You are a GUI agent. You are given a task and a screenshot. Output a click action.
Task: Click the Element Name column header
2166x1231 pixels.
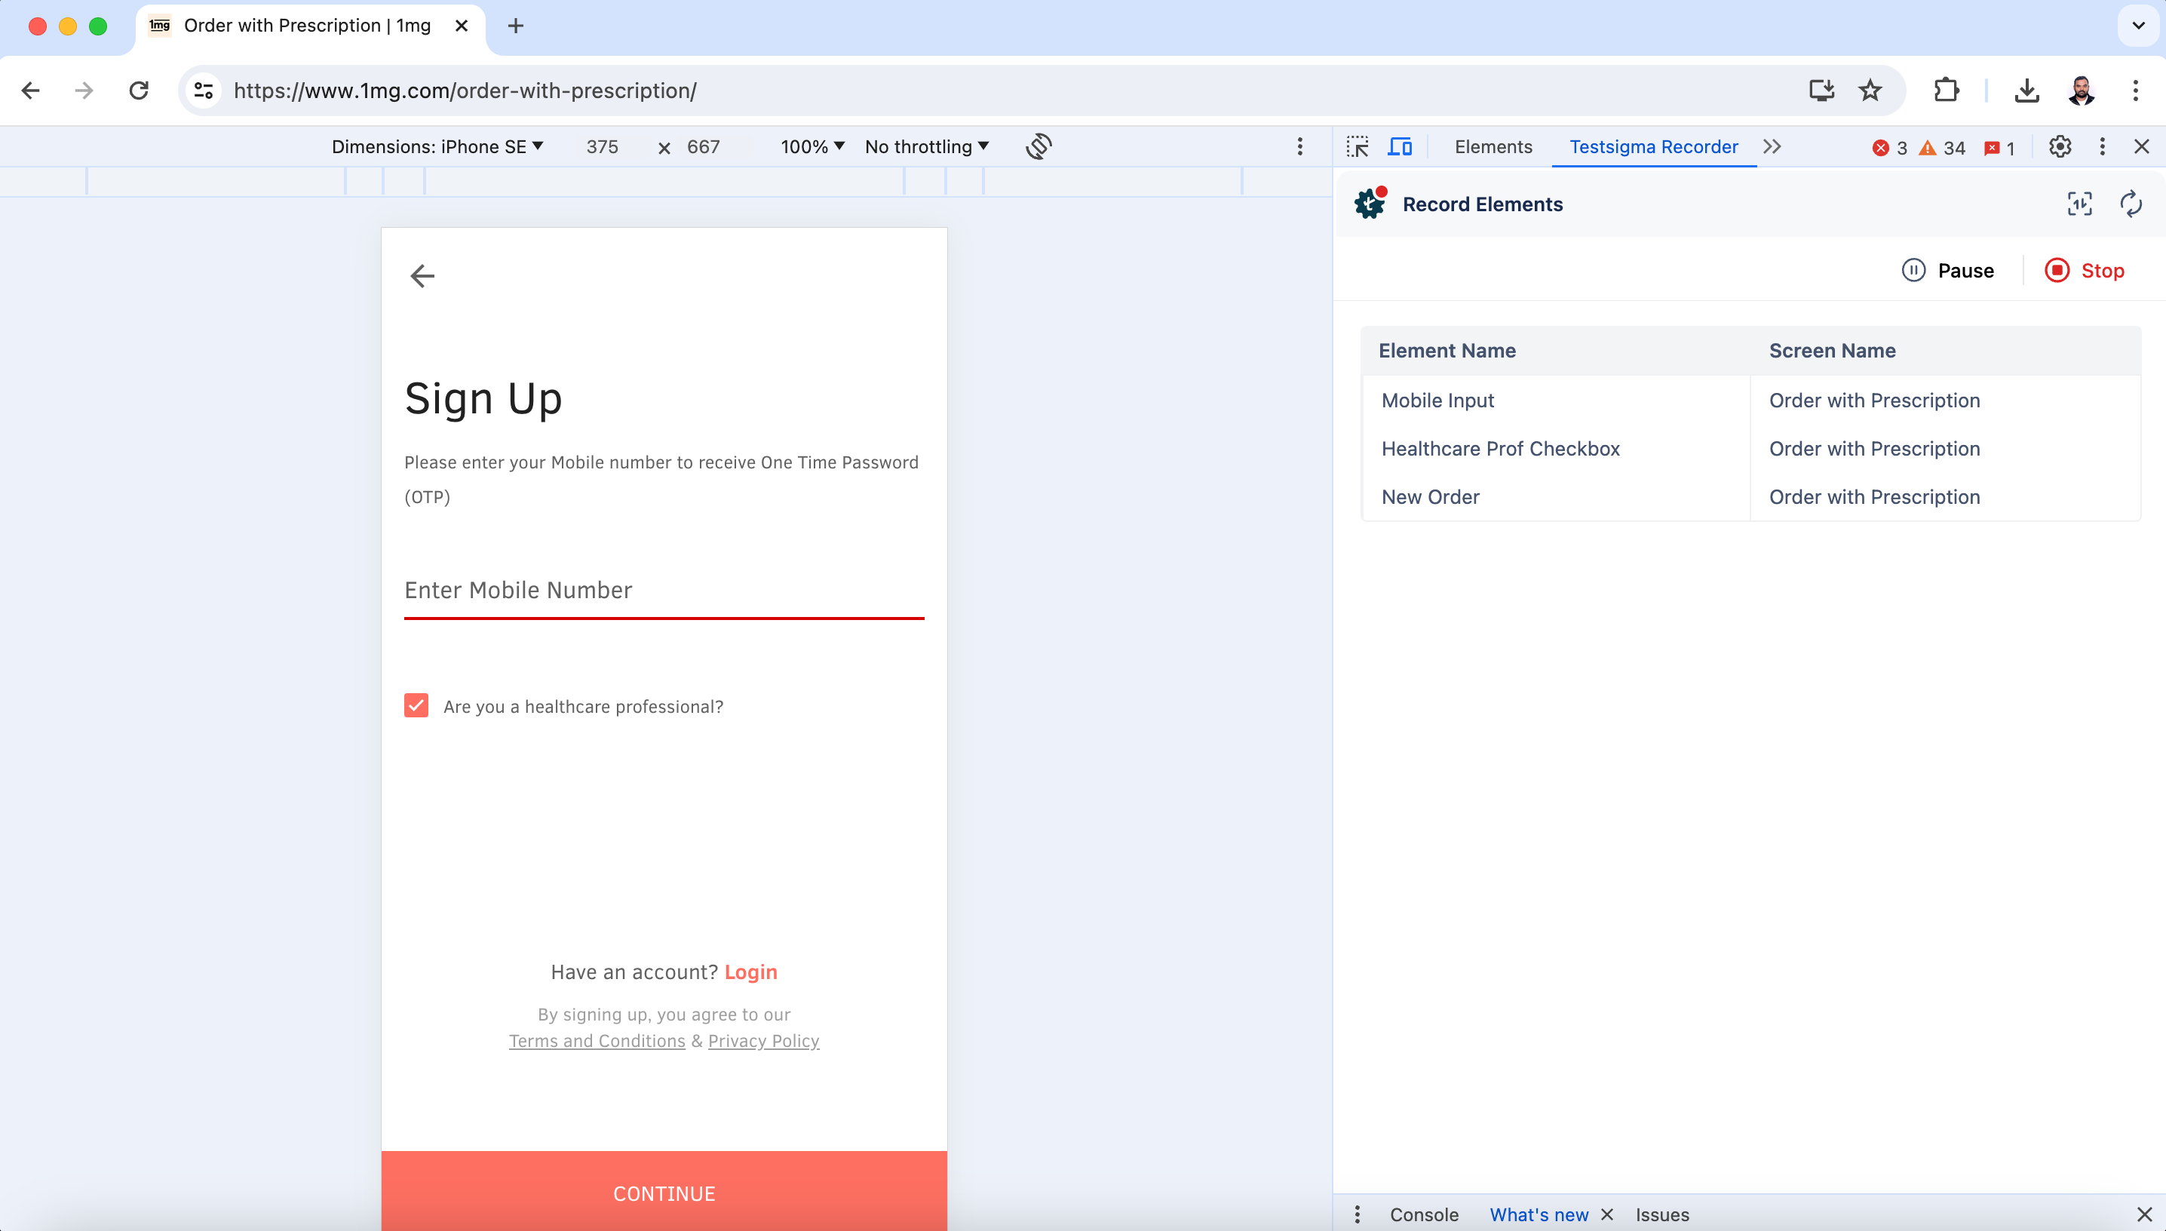pos(1447,350)
